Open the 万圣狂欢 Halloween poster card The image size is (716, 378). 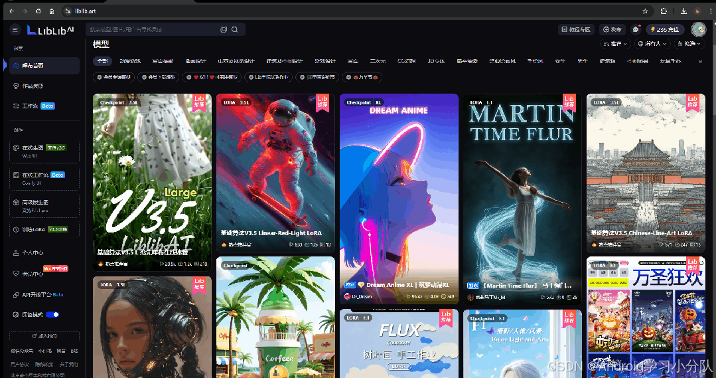[x=646, y=317]
